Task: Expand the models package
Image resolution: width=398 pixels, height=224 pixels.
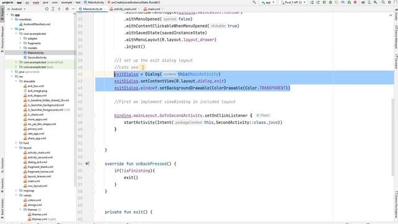Action: pos(21,48)
